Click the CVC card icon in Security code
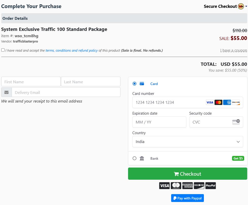248x205 pixels. click(236, 122)
